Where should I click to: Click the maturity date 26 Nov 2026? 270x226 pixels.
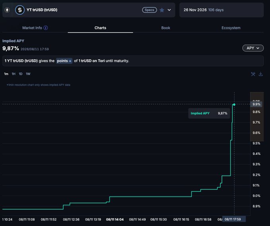coord(195,10)
